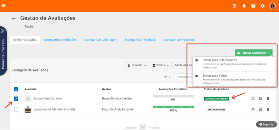
Task: Open settings gear icon
Action: 262,6
